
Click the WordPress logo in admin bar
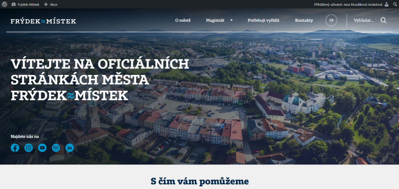click(x=5, y=4)
